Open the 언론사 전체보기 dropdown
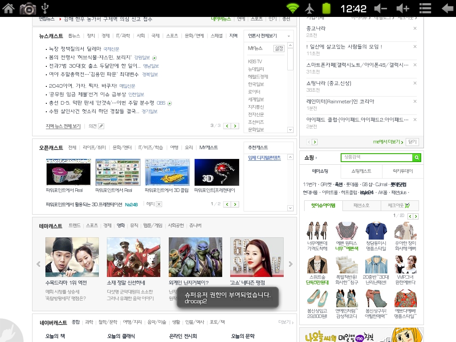The image size is (456, 342). [269, 36]
